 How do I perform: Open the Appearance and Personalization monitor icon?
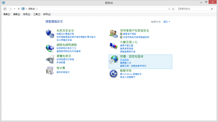click(114, 46)
